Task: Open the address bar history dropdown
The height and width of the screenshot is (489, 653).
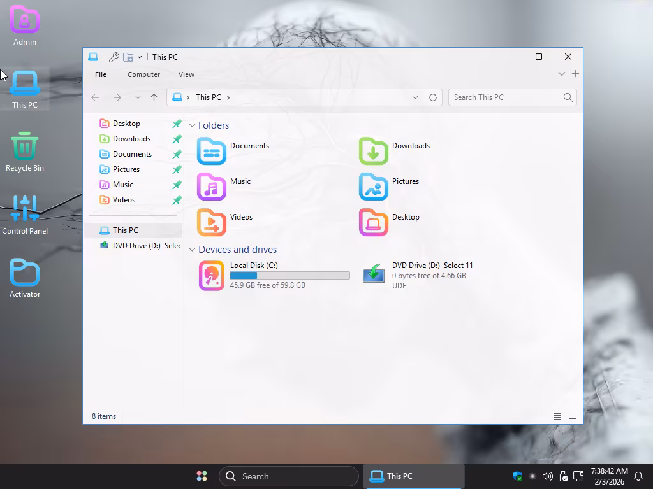Action: 415,97
